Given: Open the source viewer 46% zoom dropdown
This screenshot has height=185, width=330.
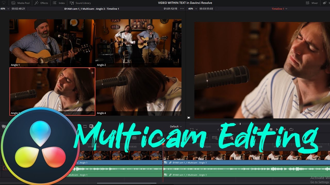Looking at the screenshot, I should (5, 9).
